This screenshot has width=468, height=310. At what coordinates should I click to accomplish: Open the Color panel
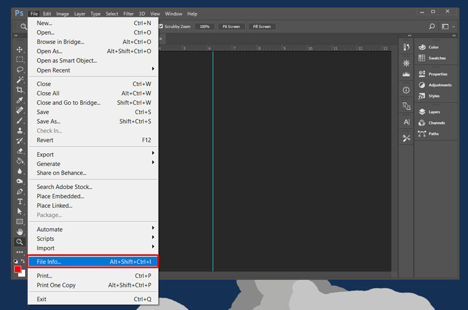(x=429, y=47)
